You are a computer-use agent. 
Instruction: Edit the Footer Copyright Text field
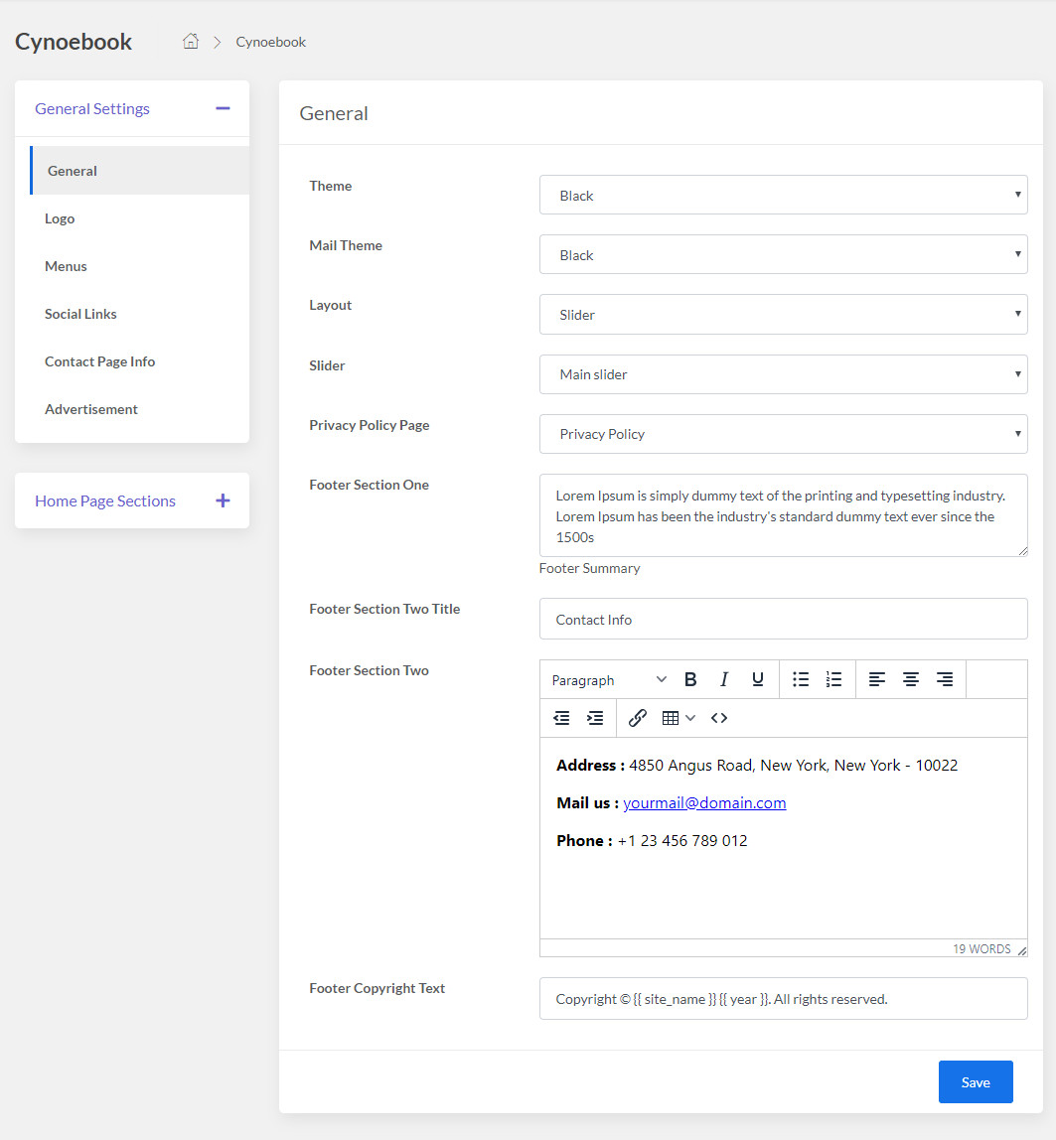click(x=783, y=998)
